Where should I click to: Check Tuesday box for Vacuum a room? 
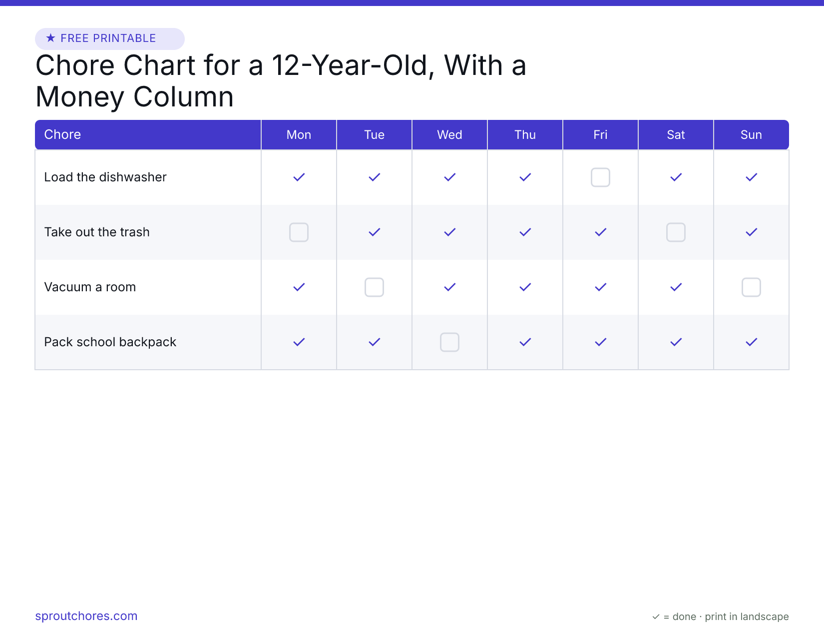pos(374,287)
